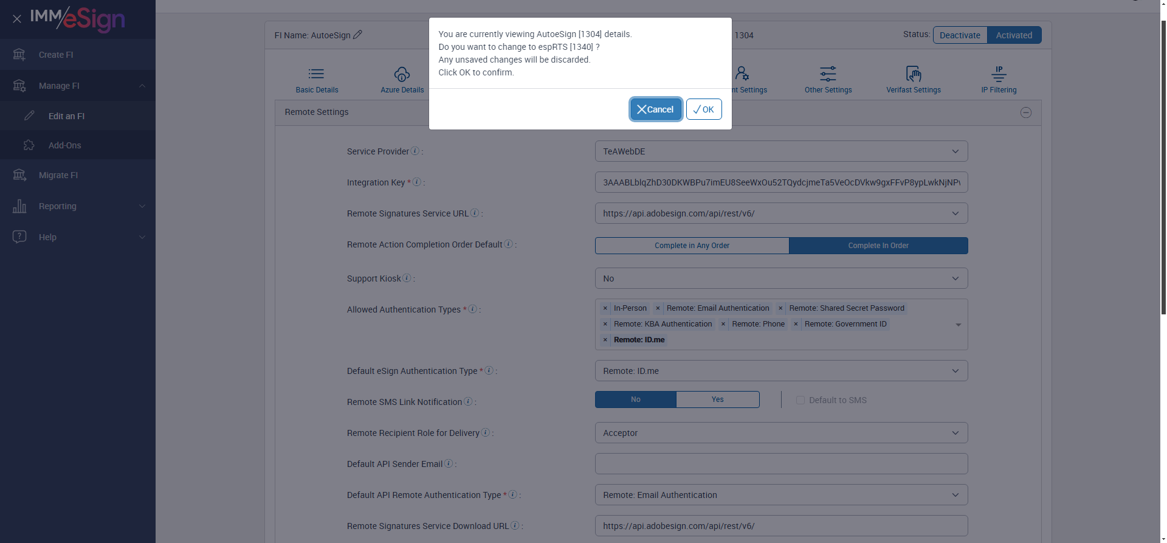This screenshot has height=543, width=1167.
Task: Remove the Remote: Email Authentication tag
Action: 658,308
